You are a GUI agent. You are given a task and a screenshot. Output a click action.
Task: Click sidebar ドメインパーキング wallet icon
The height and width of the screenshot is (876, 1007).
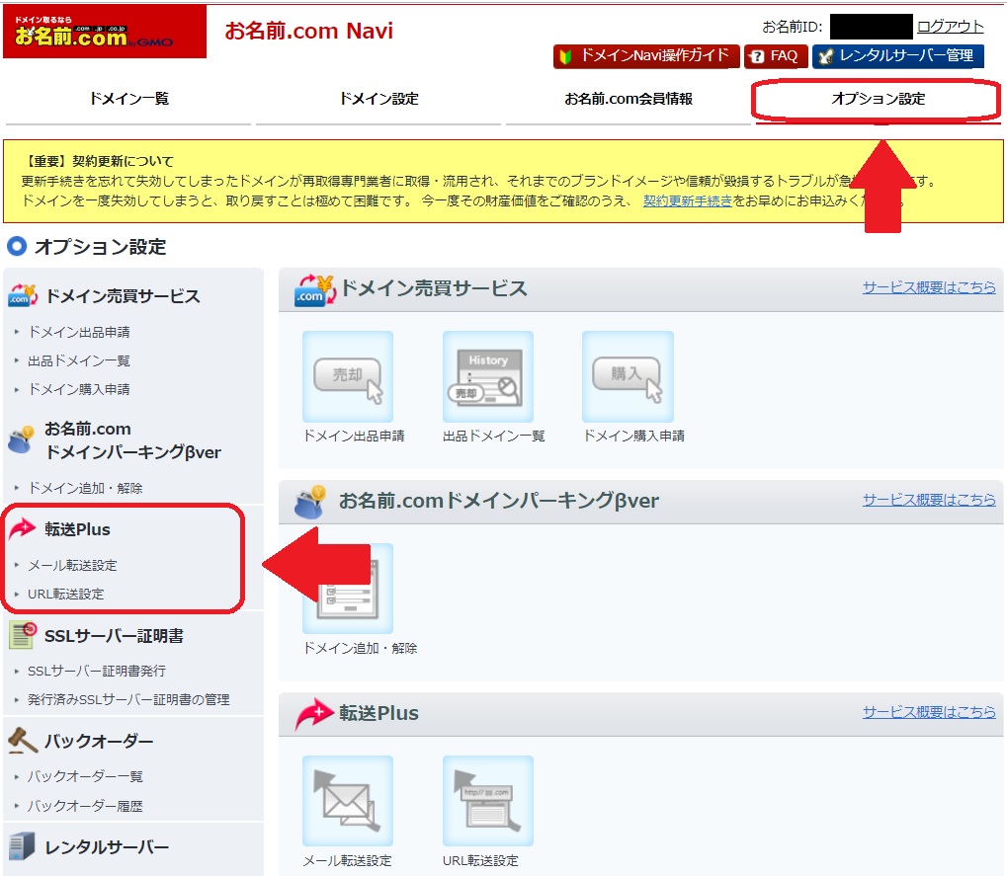pos(21,439)
